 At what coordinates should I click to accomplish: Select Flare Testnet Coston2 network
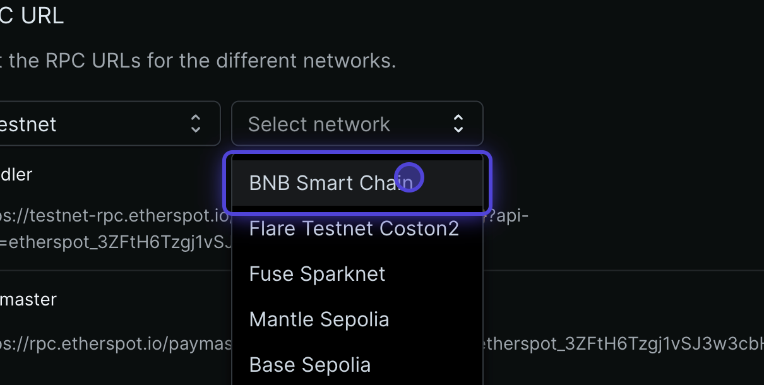[354, 228]
